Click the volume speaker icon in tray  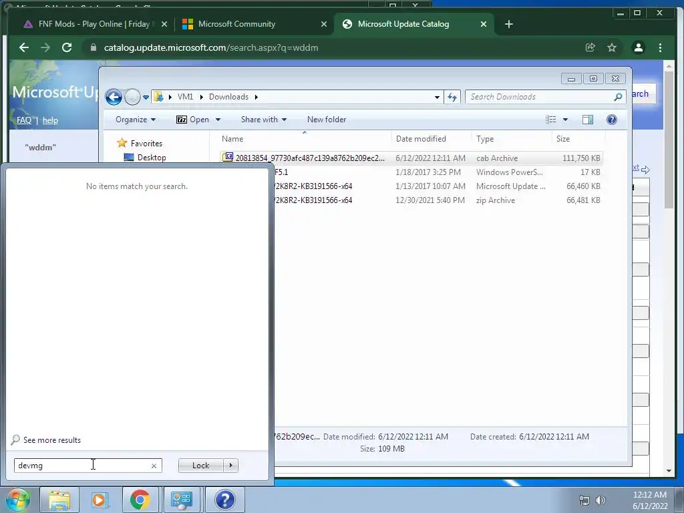[x=601, y=500]
